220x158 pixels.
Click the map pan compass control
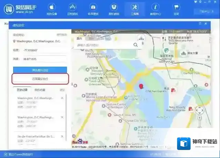click(x=199, y=111)
